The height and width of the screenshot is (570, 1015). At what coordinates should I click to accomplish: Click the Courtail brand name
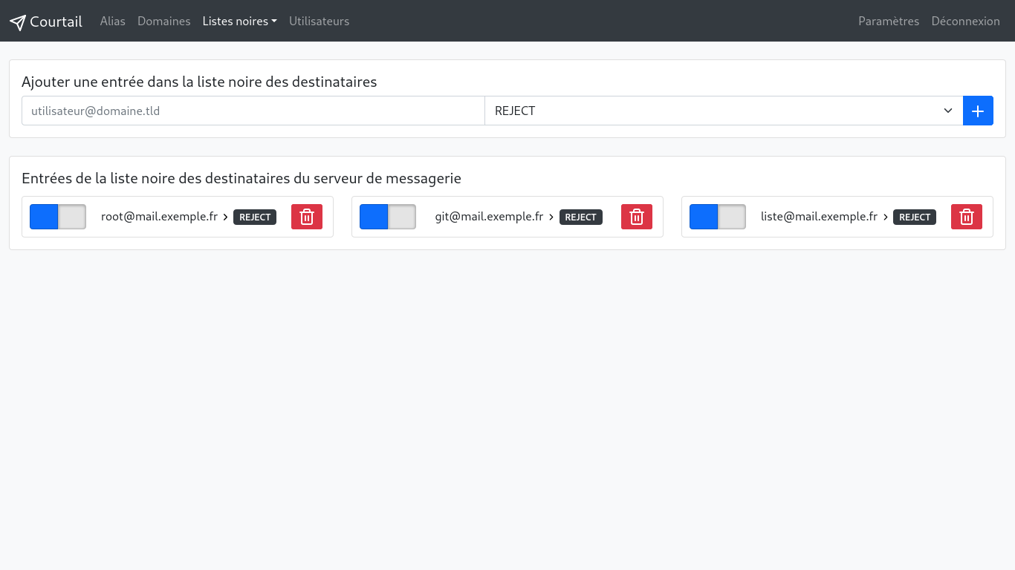tap(56, 22)
